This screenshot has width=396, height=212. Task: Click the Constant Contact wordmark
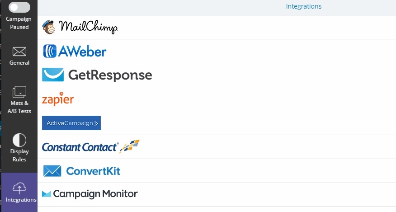click(80, 147)
